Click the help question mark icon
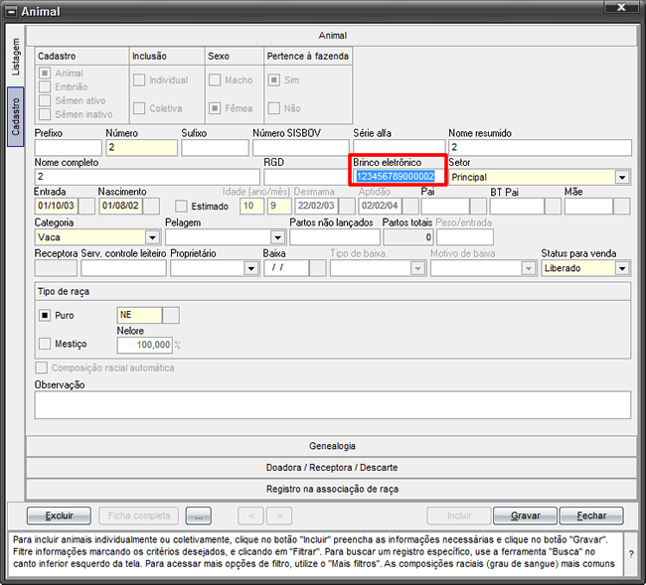 (x=632, y=555)
